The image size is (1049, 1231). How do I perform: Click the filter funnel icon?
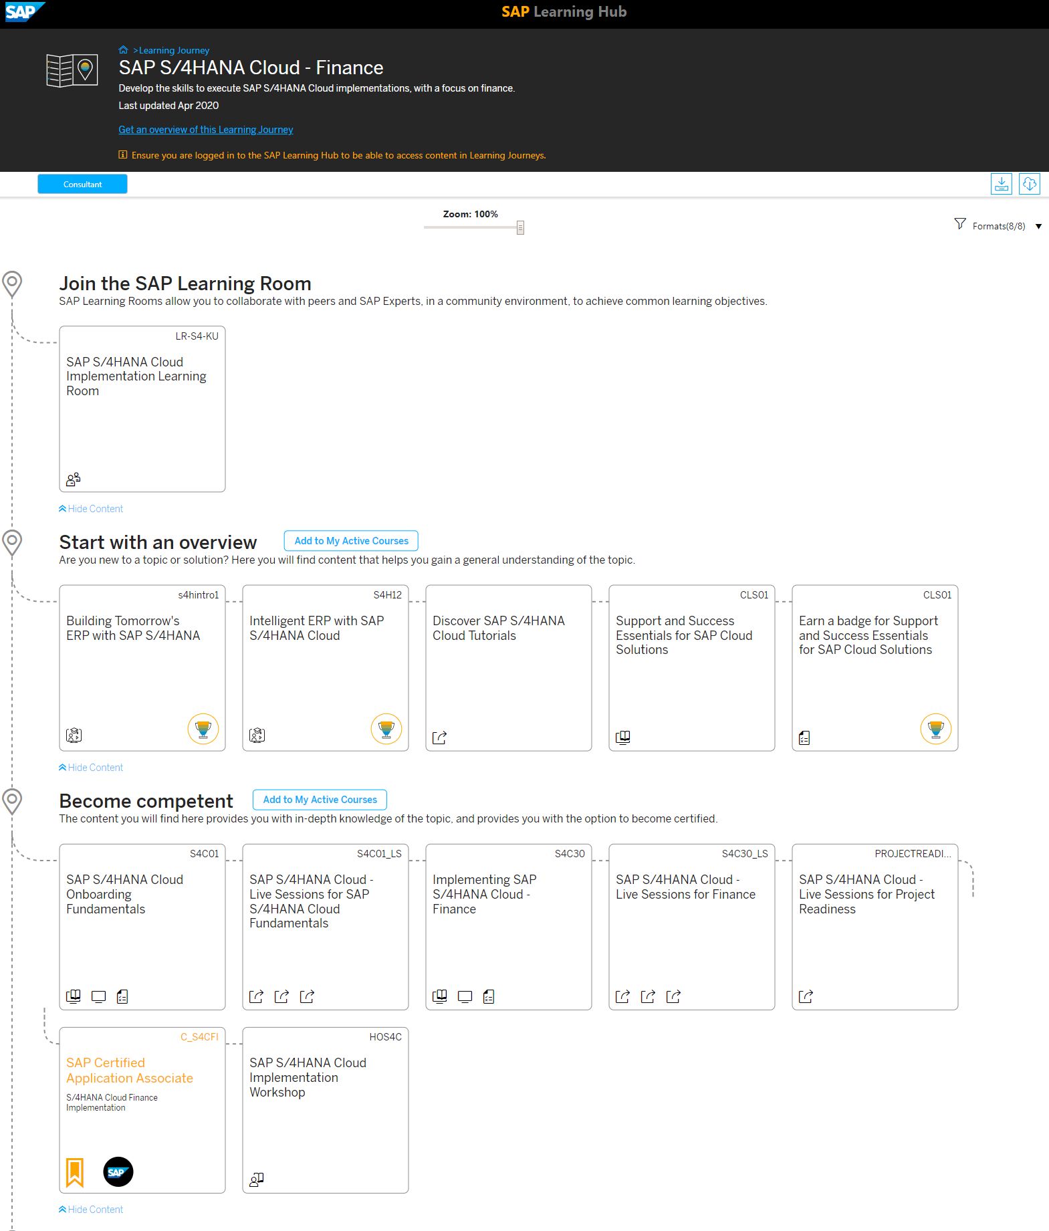960,224
